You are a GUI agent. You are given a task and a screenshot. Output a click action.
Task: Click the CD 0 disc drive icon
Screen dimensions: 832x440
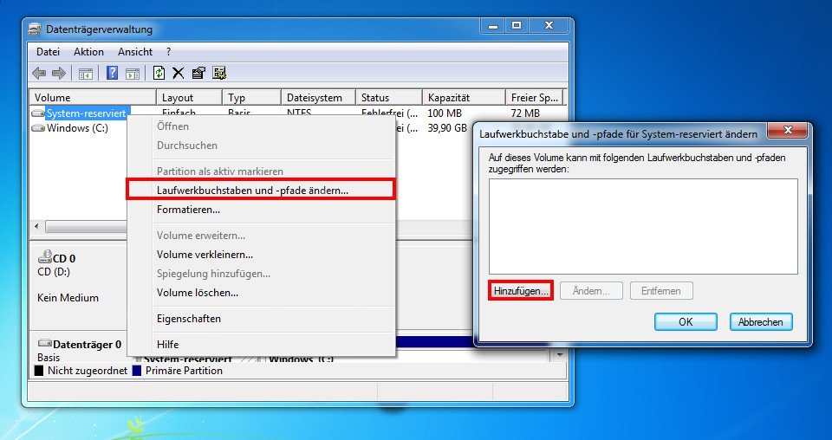pyautogui.click(x=44, y=257)
